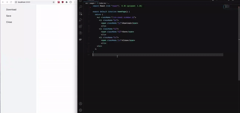Open the Chrome three-dot menu
The width and height of the screenshot is (240, 113).
(x=75, y=2)
